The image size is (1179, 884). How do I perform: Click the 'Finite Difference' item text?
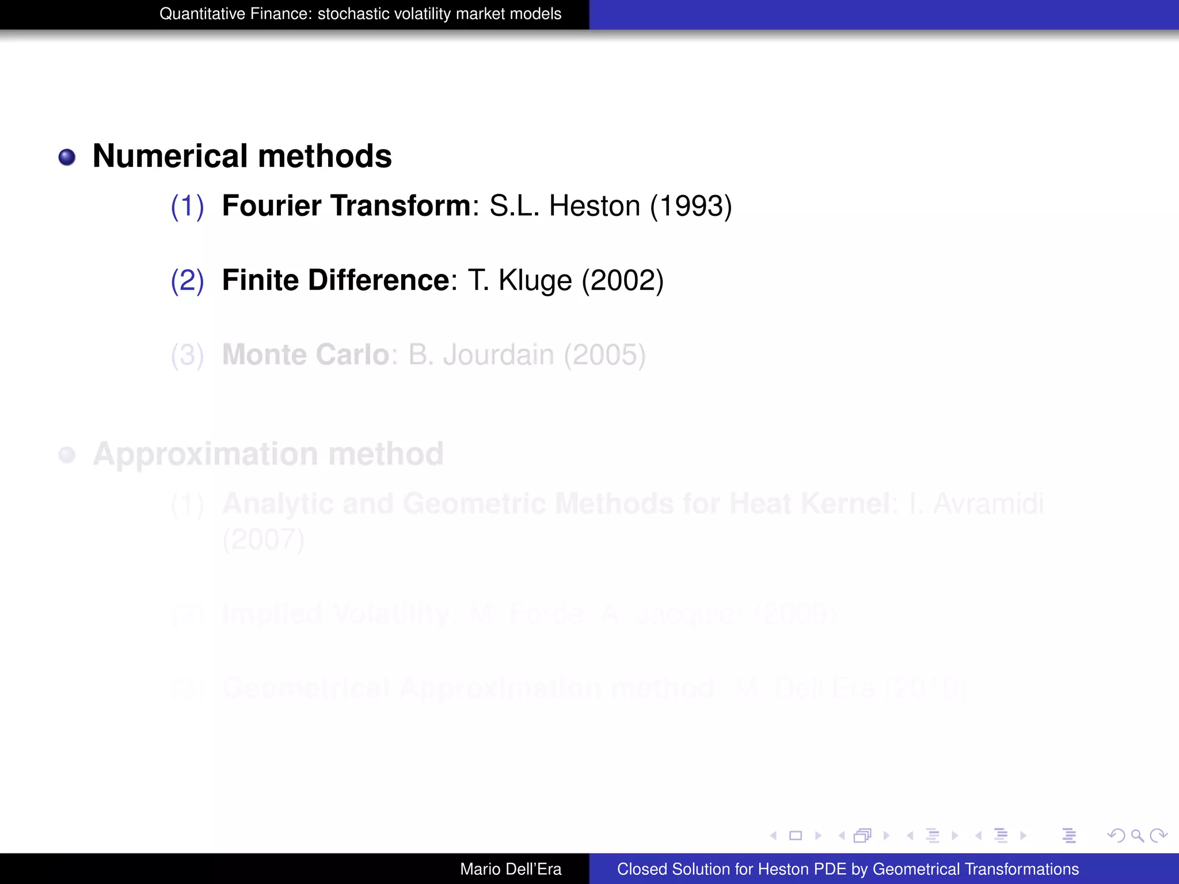tap(336, 280)
